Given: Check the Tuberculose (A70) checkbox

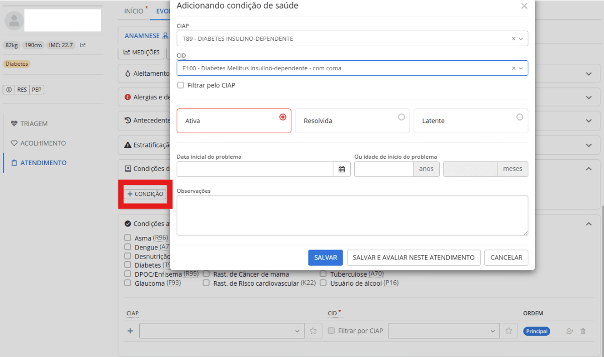Looking at the screenshot, I should tap(323, 274).
